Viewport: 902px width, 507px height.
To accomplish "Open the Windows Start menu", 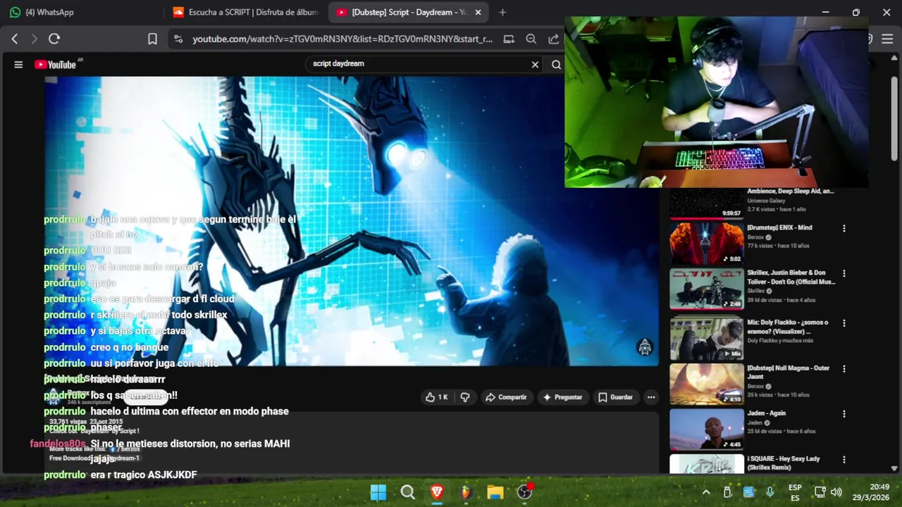I will 378,492.
